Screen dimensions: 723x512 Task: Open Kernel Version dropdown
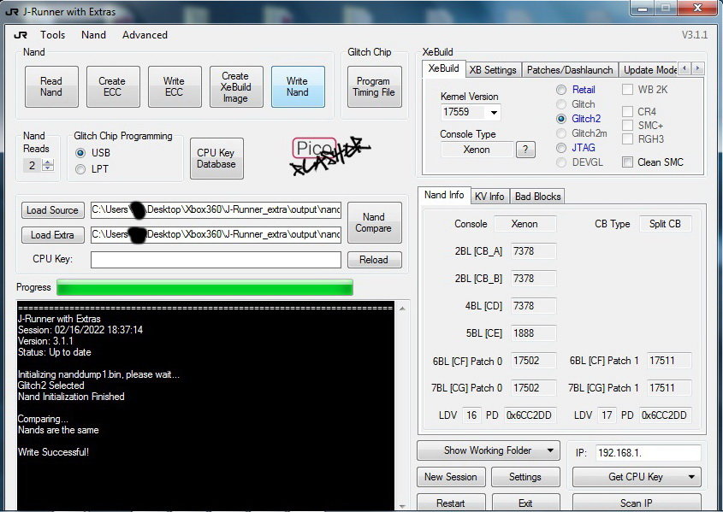pyautogui.click(x=494, y=112)
